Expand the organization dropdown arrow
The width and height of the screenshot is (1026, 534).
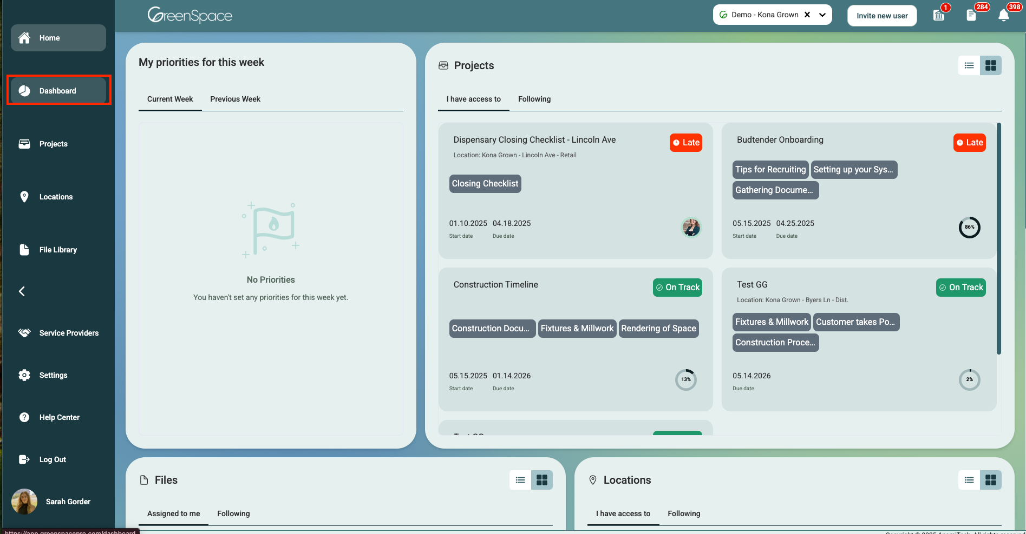click(x=822, y=15)
